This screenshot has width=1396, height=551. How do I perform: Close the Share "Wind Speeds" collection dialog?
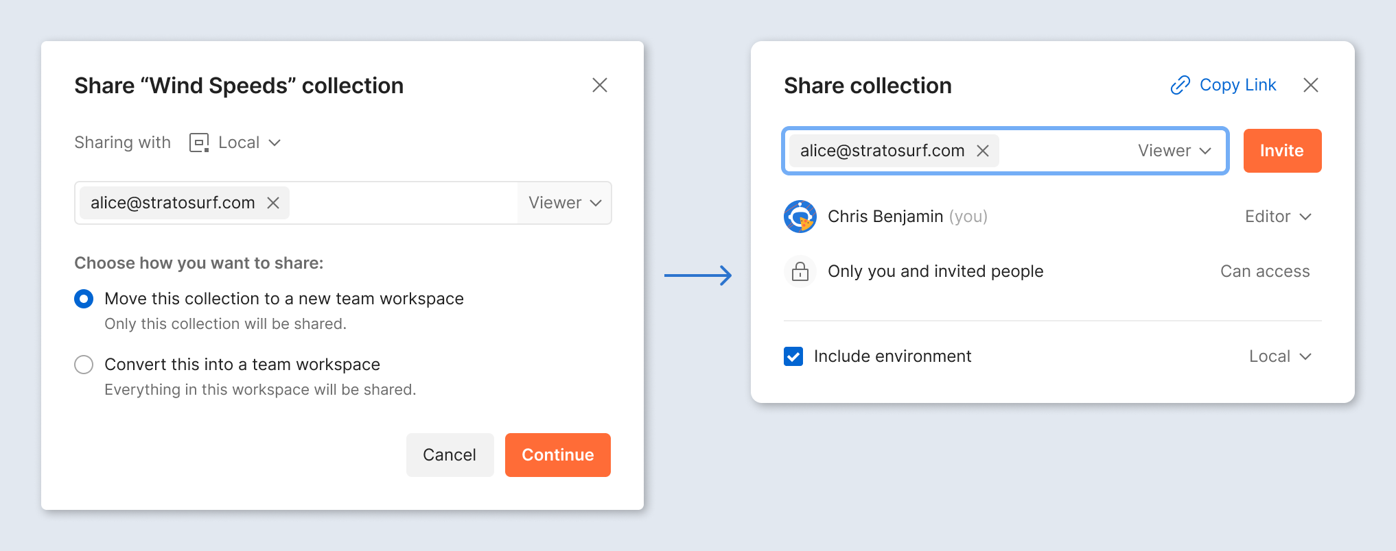599,85
